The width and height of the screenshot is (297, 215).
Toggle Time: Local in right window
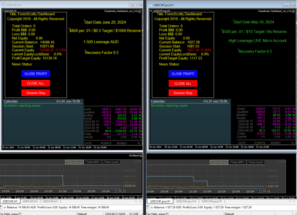pyautogui.click(x=256, y=162)
